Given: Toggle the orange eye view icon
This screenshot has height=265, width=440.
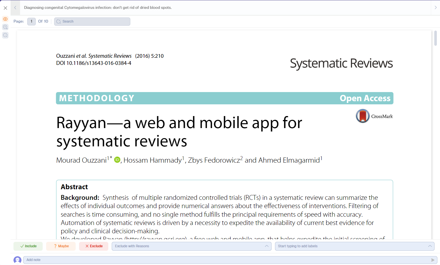Looking at the screenshot, I should pyautogui.click(x=5, y=19).
